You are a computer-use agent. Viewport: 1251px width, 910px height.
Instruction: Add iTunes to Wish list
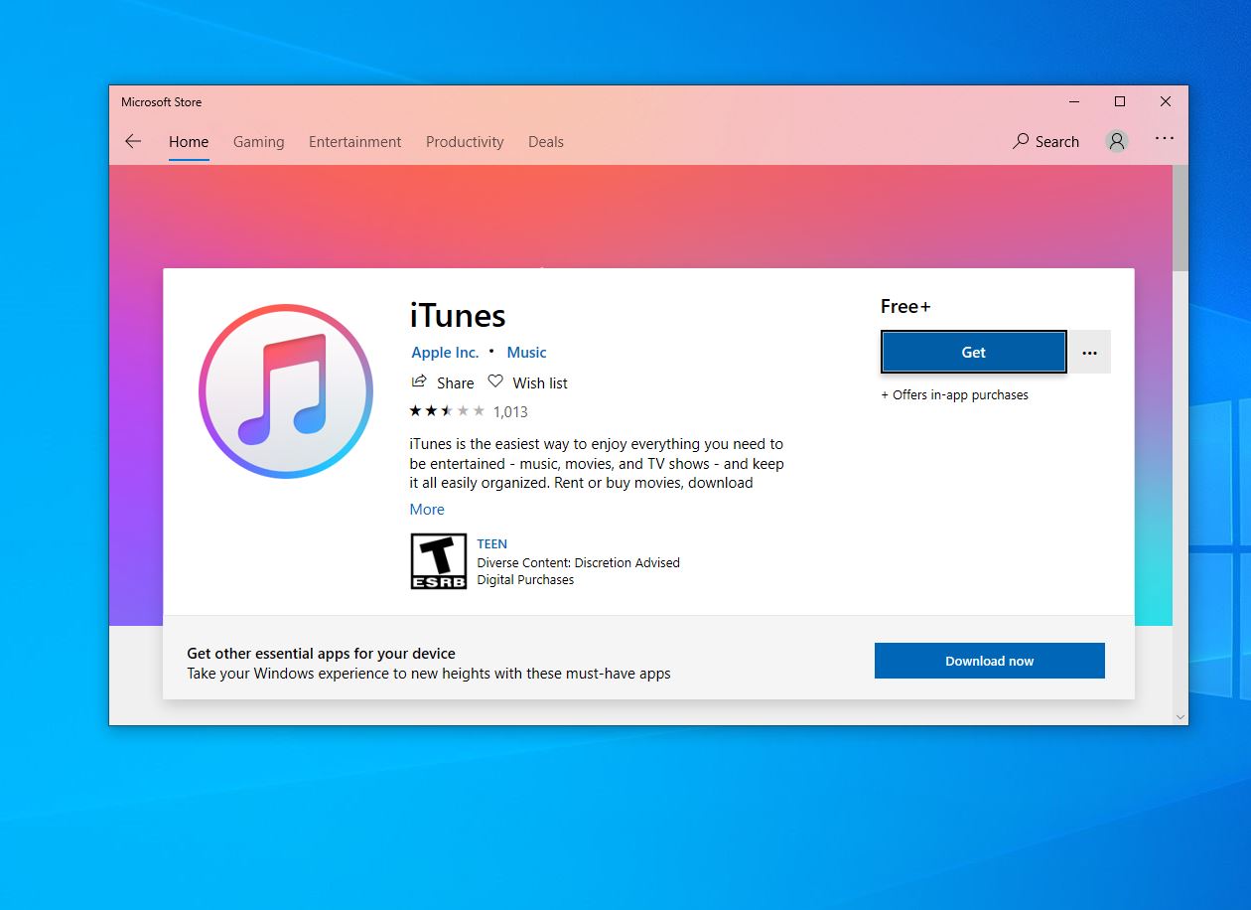[528, 382]
